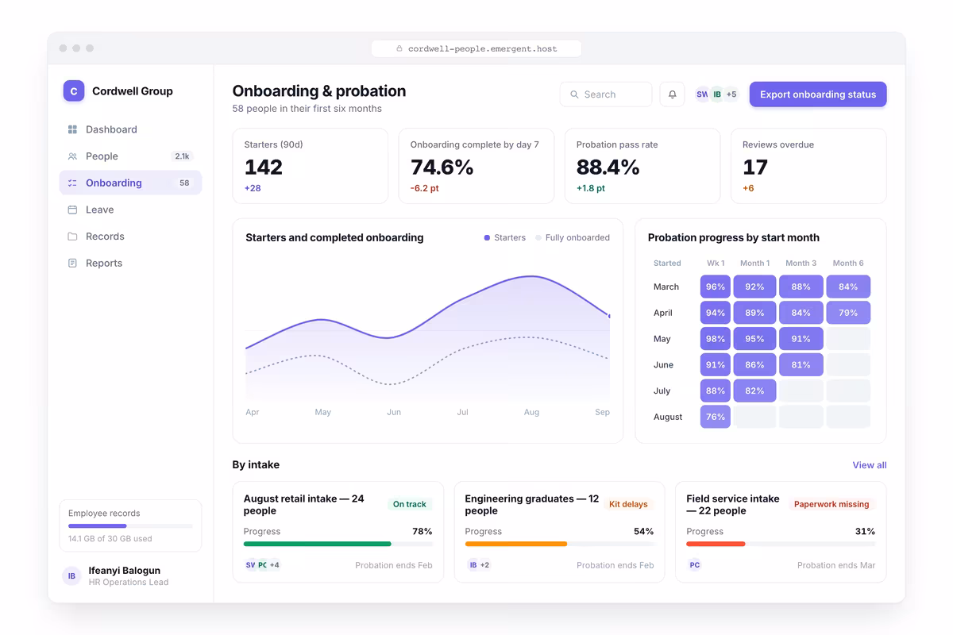953x635 pixels.
Task: Click the June Month 3 81% cell
Action: [801, 365]
